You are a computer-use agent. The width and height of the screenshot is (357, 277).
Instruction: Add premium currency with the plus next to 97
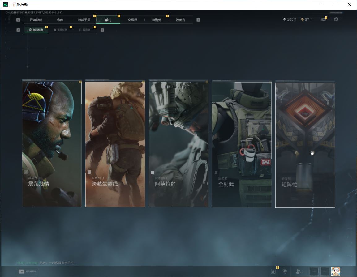(312, 19)
